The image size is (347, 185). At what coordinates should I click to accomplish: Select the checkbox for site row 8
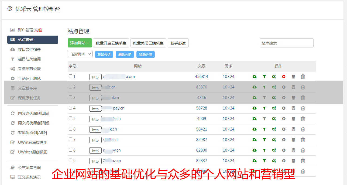70,150
